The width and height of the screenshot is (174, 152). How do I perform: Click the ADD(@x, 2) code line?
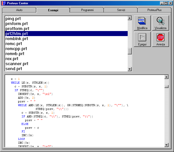point(27,98)
